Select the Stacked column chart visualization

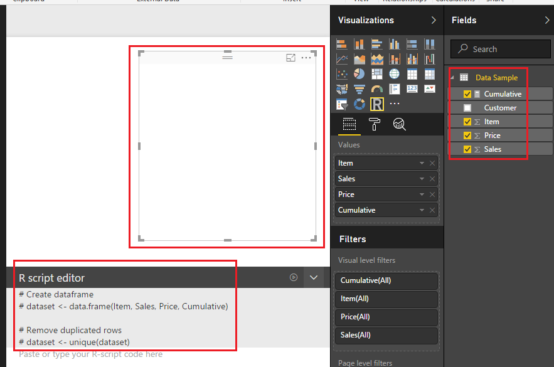point(360,44)
